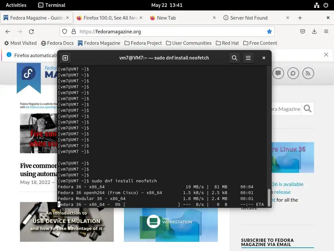The width and height of the screenshot is (334, 251).
Task: Expand the Fedora Project bookmark folder
Action: (x=143, y=43)
